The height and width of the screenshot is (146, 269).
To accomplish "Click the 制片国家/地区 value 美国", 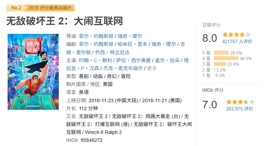I will (108, 84).
